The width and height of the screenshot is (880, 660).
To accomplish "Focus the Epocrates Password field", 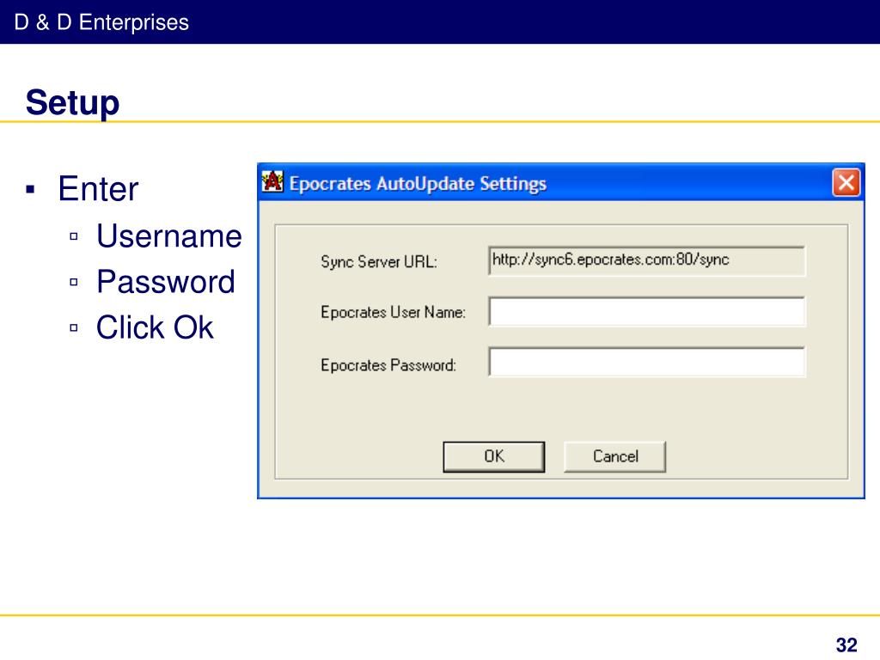I will tap(646, 362).
